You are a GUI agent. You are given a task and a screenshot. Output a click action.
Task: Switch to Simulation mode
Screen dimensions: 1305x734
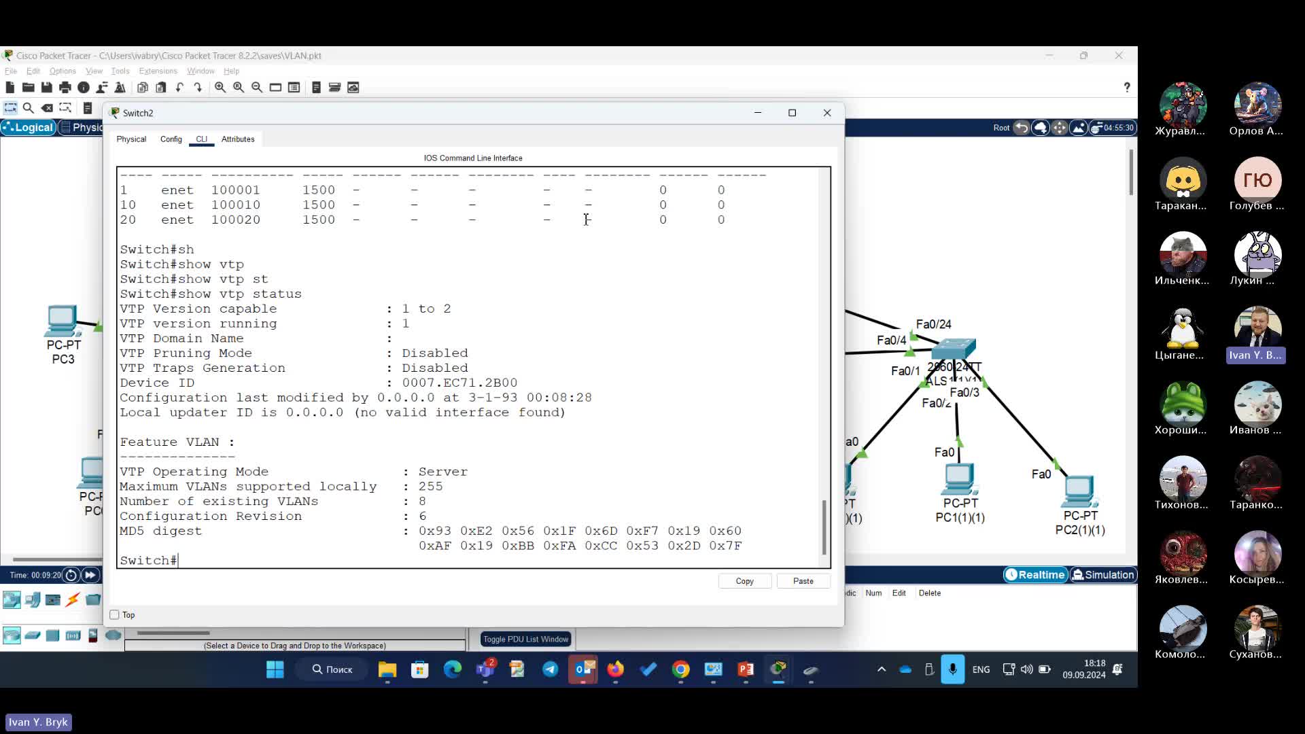[1103, 574]
